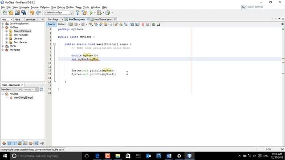
Task: Click the Debug Project icon
Action: [x=99, y=13]
